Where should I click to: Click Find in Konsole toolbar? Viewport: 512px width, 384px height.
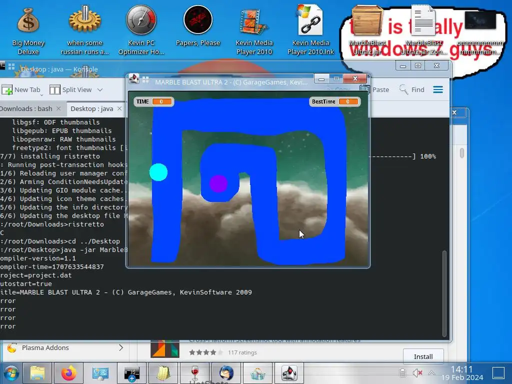coord(412,90)
